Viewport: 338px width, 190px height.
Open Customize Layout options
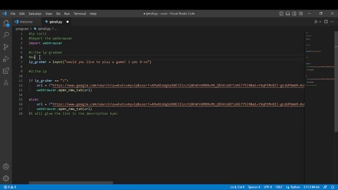(x=301, y=14)
